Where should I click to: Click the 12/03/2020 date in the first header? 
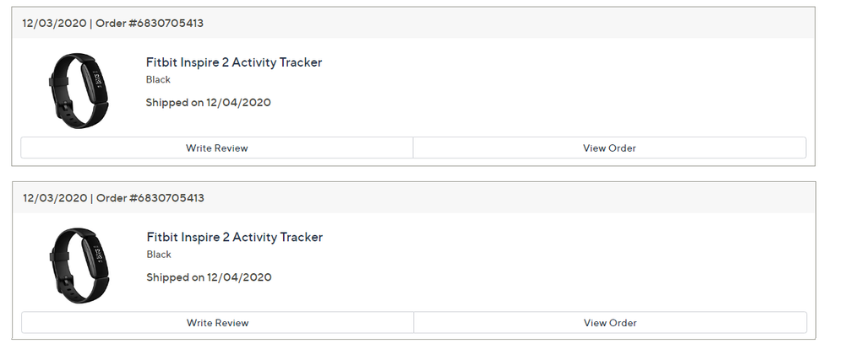[54, 24]
